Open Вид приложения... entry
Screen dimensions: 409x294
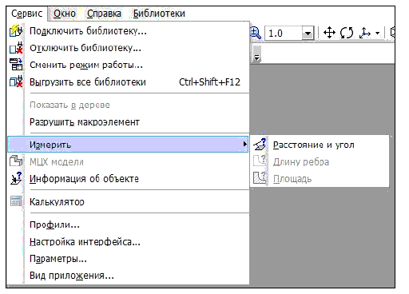coord(129,276)
